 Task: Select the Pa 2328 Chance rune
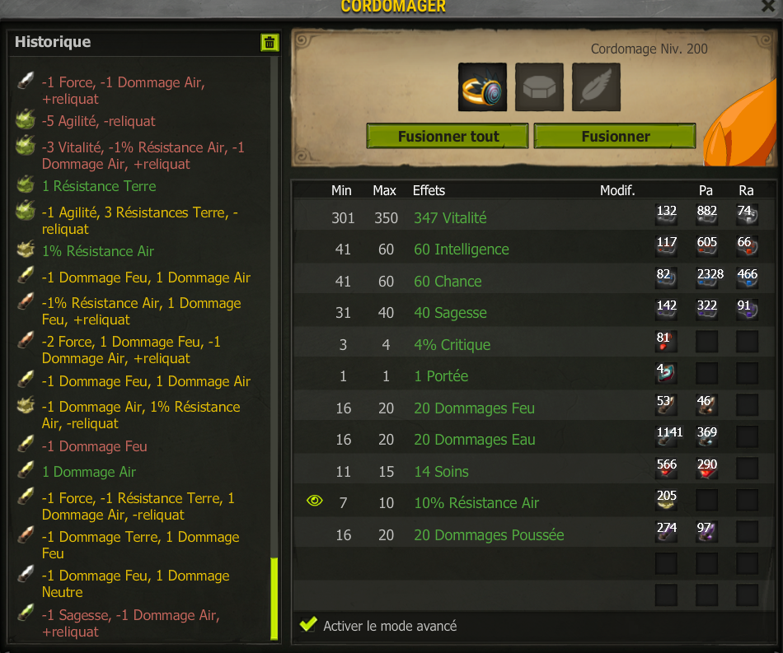tap(707, 278)
